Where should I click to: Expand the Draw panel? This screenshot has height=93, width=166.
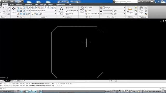(3, 17)
